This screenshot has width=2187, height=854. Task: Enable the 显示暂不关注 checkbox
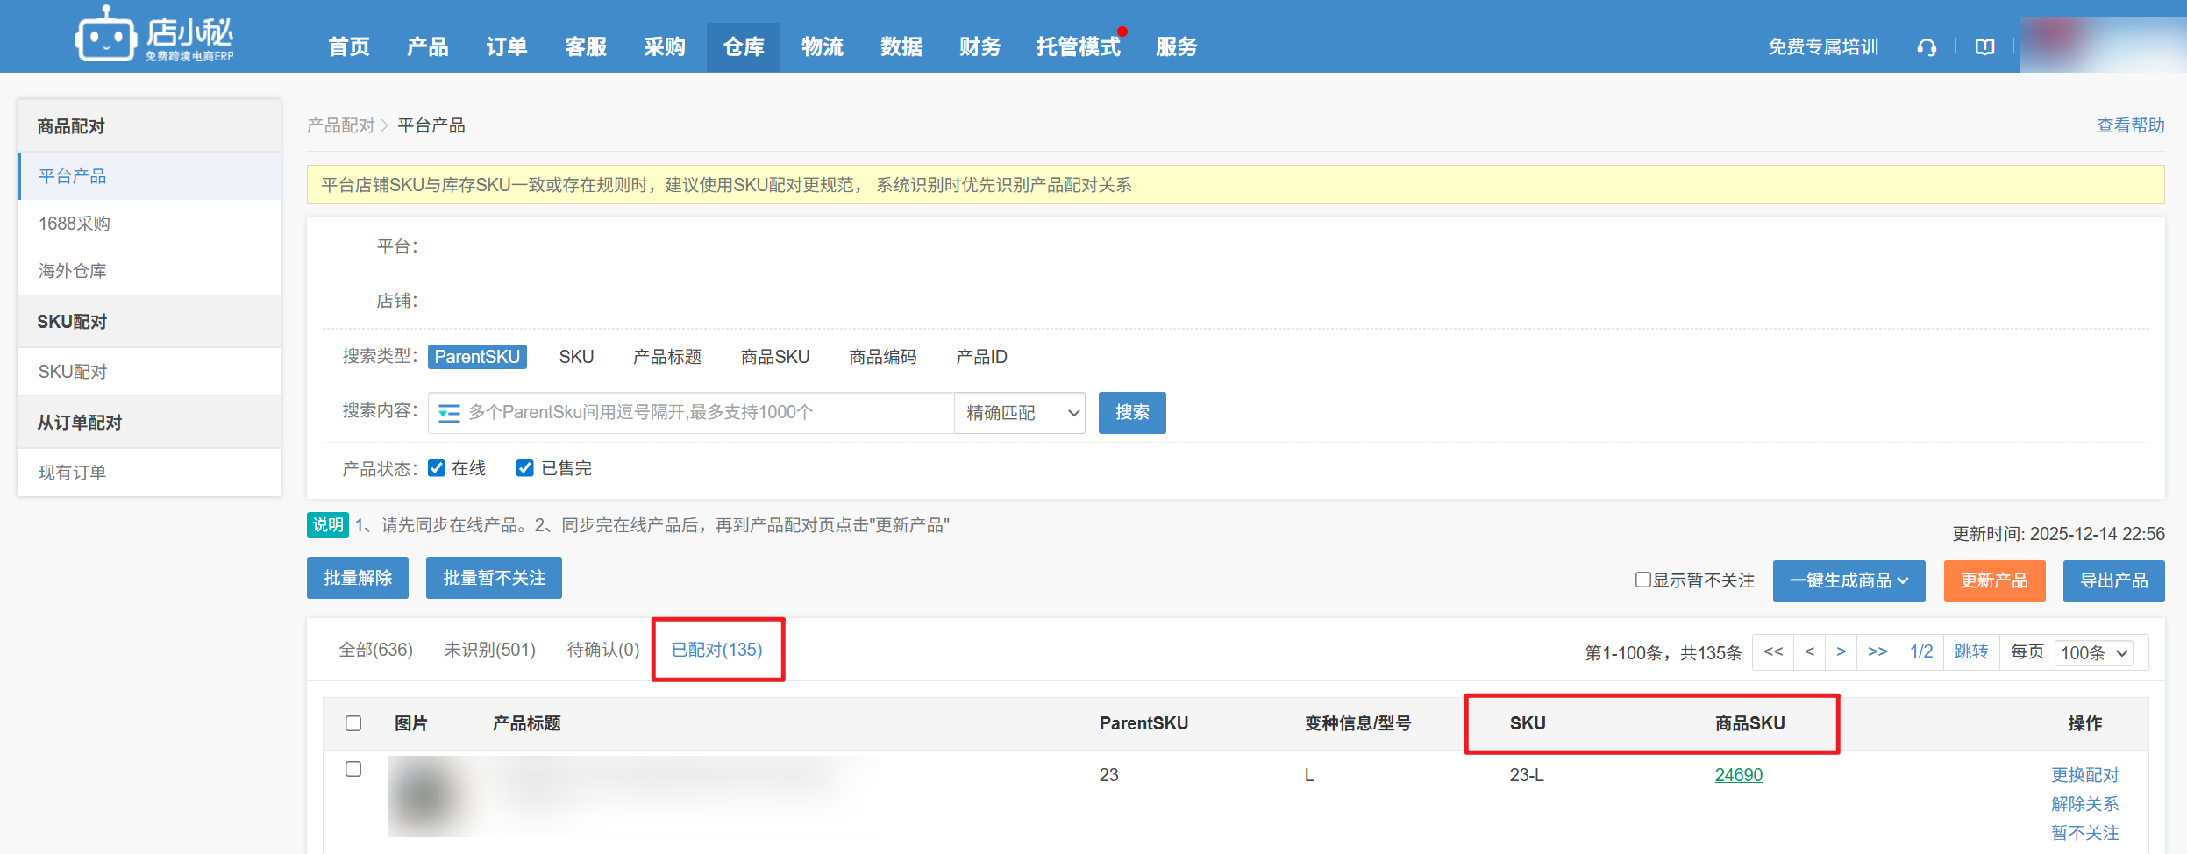point(1642,580)
